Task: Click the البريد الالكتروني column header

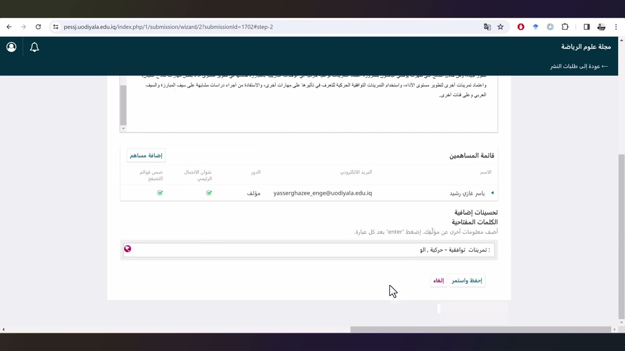Action: (x=356, y=172)
